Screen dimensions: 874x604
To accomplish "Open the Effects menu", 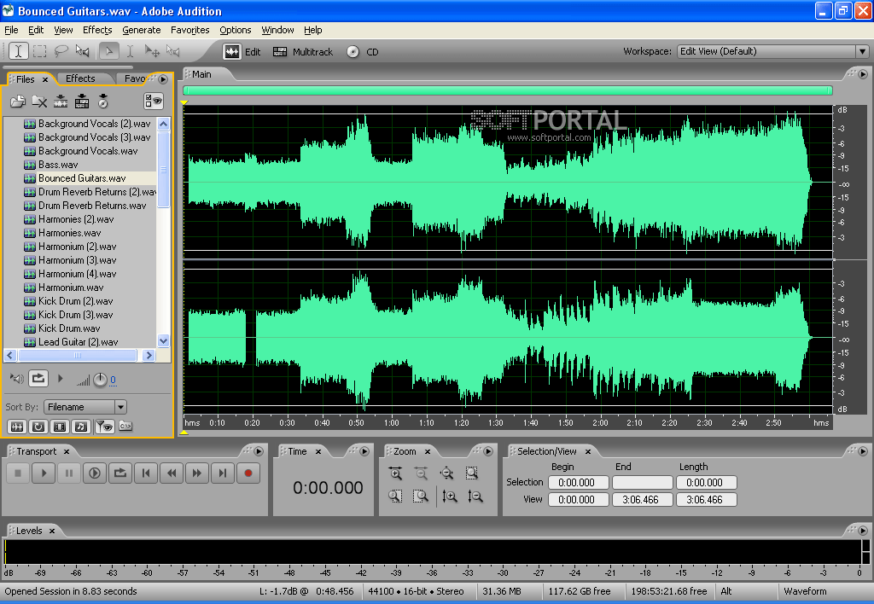I will pyautogui.click(x=97, y=30).
